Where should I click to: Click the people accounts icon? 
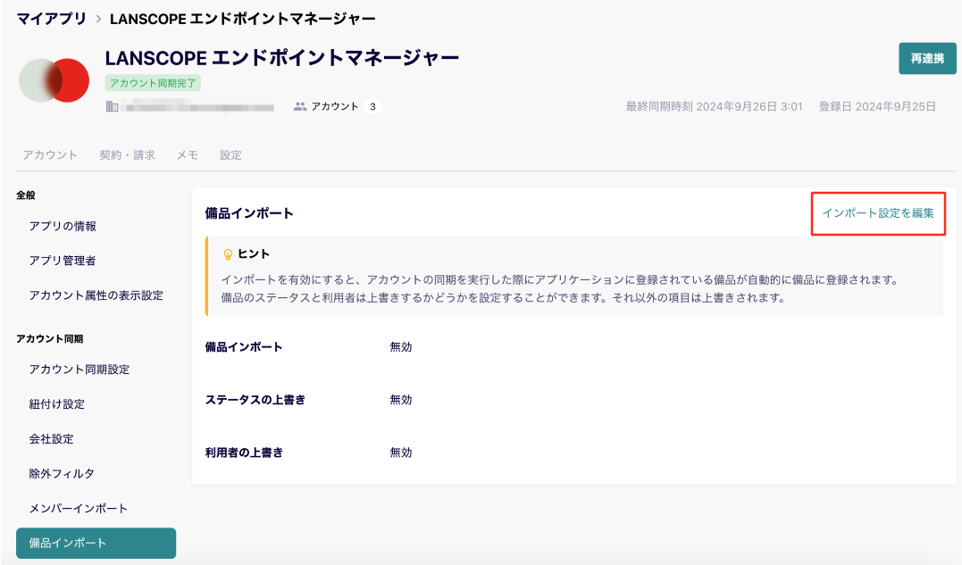[300, 106]
